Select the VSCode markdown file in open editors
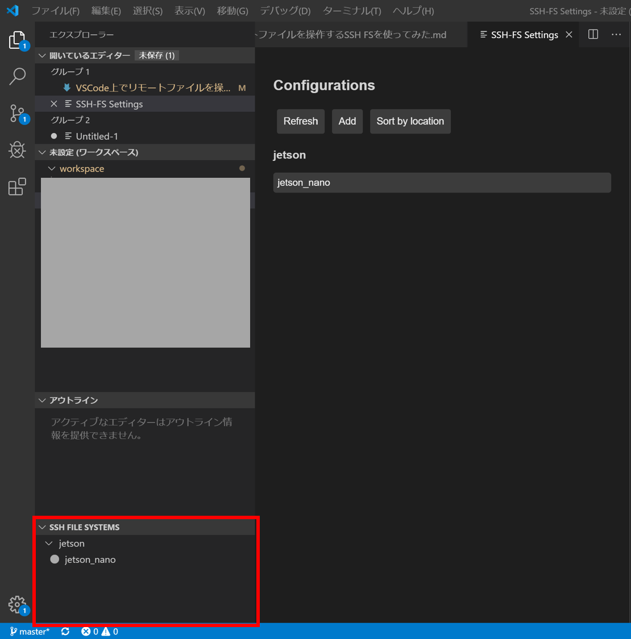Viewport: 631px width, 639px height. click(x=145, y=87)
